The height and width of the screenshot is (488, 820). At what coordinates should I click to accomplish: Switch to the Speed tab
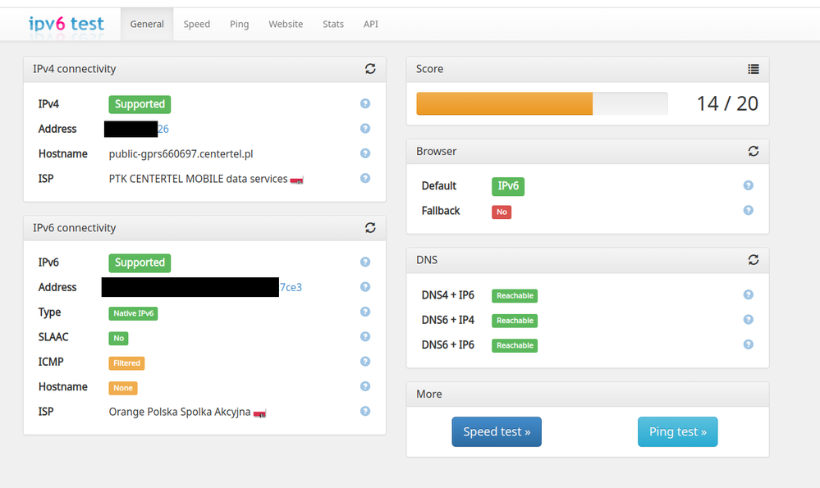point(197,25)
